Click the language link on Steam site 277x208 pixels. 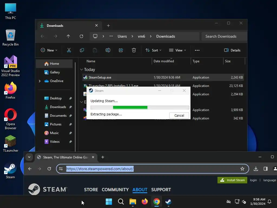point(270,180)
